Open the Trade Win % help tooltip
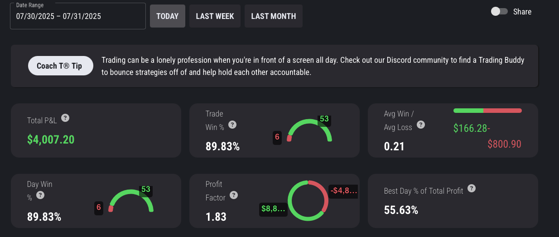 232,125
